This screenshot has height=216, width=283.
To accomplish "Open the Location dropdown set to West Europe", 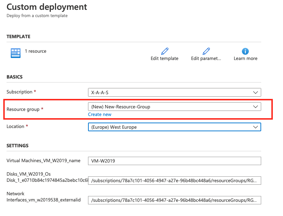I will coord(174,127).
